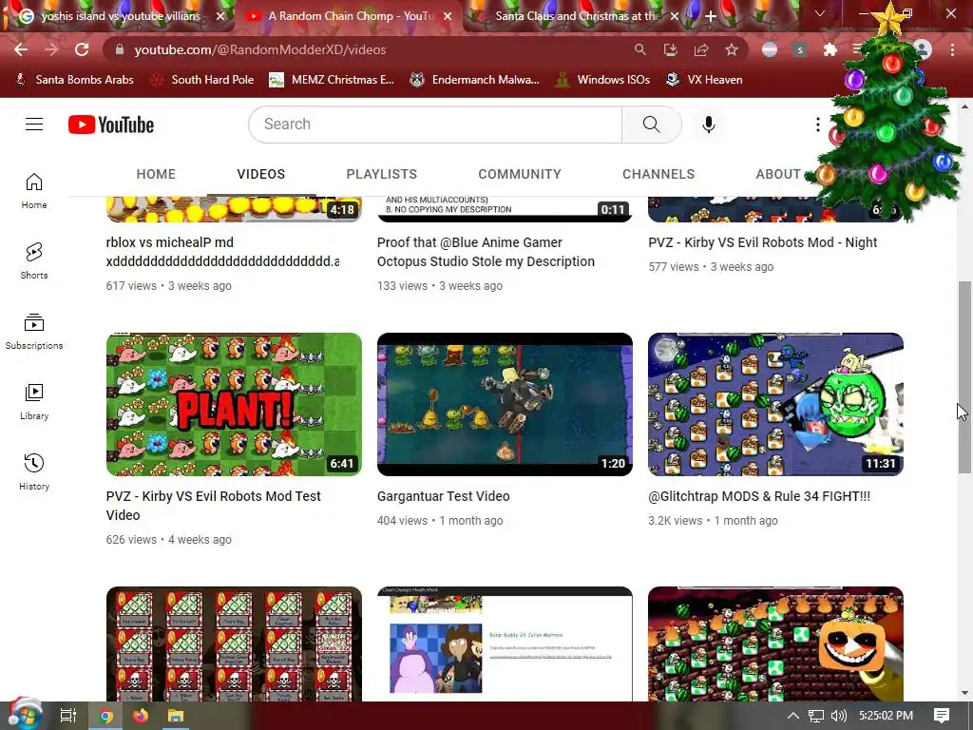Click the share page icon in address bar

click(x=701, y=49)
